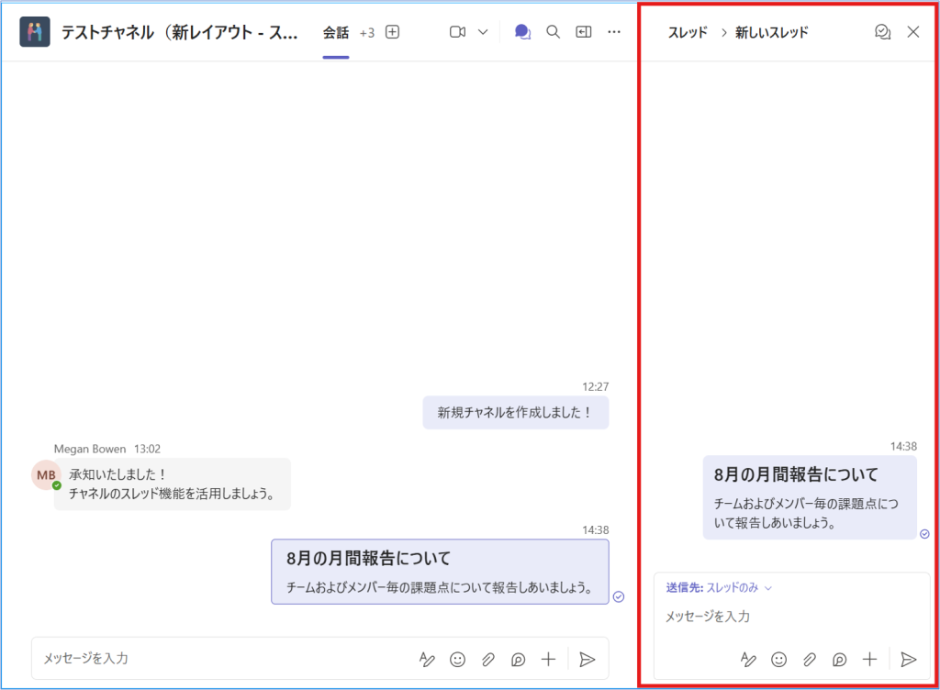Screen dimensions: 940x690
Task: Start a video meeting with camera icon
Action: click(457, 32)
